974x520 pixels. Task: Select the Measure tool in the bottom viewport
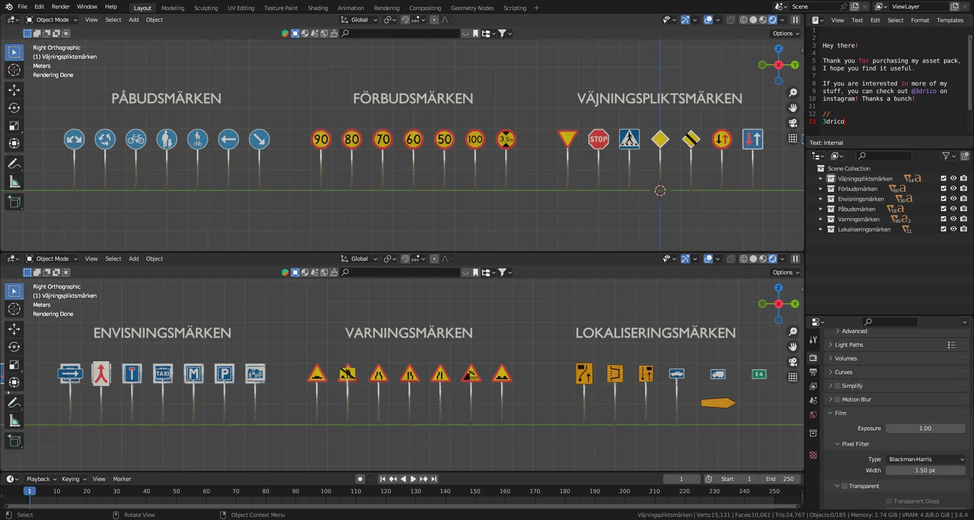[14, 421]
